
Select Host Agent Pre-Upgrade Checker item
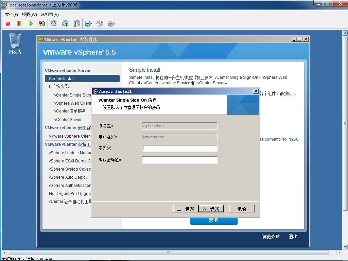(70, 193)
